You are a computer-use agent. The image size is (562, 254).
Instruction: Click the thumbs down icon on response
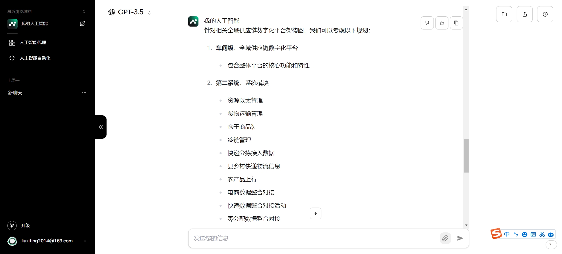[x=427, y=23]
